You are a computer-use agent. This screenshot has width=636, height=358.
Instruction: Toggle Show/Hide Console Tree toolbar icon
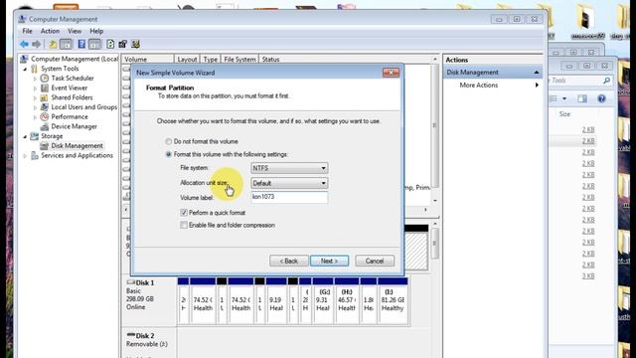click(x=66, y=44)
